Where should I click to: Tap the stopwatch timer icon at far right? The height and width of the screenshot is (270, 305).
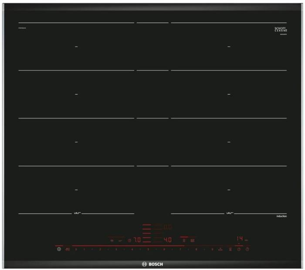pyautogui.click(x=247, y=249)
